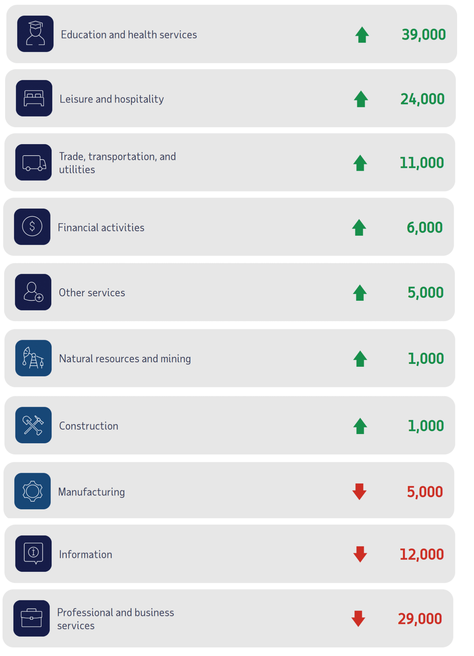
Task: Click the green up arrow for Education
Action: point(362,35)
